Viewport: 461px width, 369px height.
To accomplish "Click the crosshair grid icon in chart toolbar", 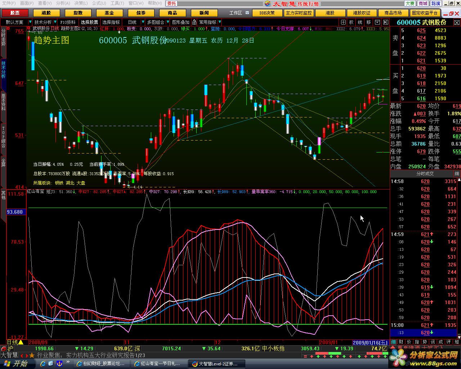I will 343,22.
